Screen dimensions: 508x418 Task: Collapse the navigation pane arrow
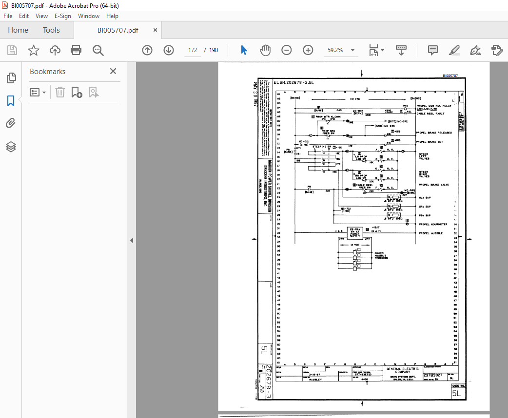pyautogui.click(x=132, y=241)
